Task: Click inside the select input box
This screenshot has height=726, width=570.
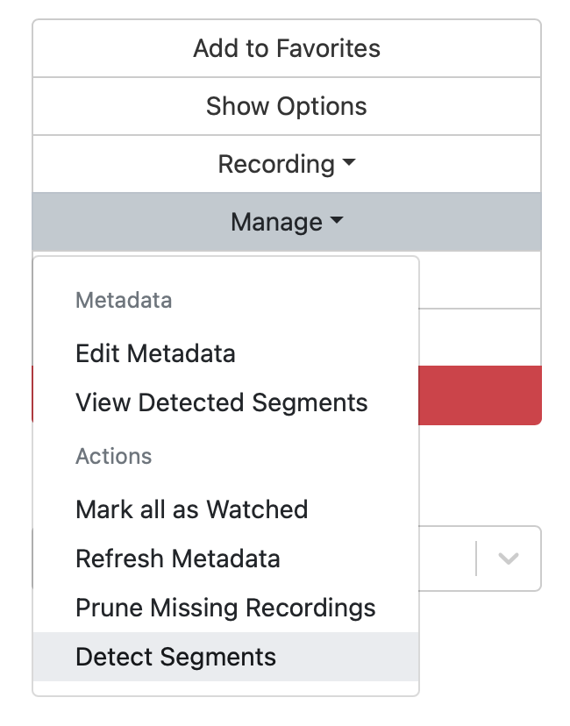Action: [446, 559]
